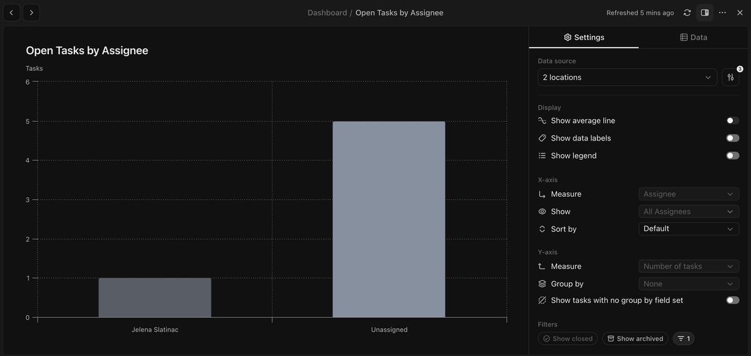Turn on the Show legend switch
The height and width of the screenshot is (356, 751).
[732, 156]
